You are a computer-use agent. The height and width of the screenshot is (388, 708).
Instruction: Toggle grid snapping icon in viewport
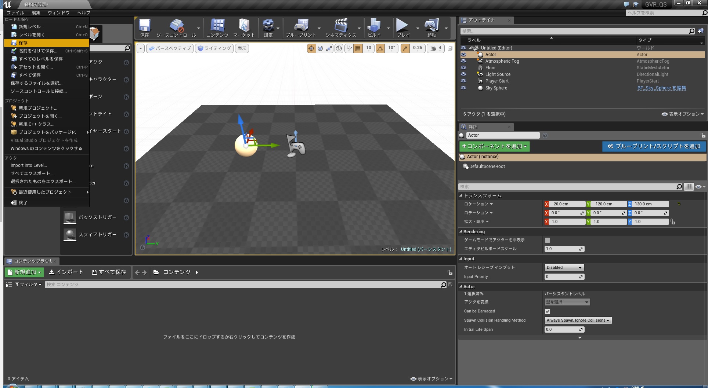(x=358, y=48)
